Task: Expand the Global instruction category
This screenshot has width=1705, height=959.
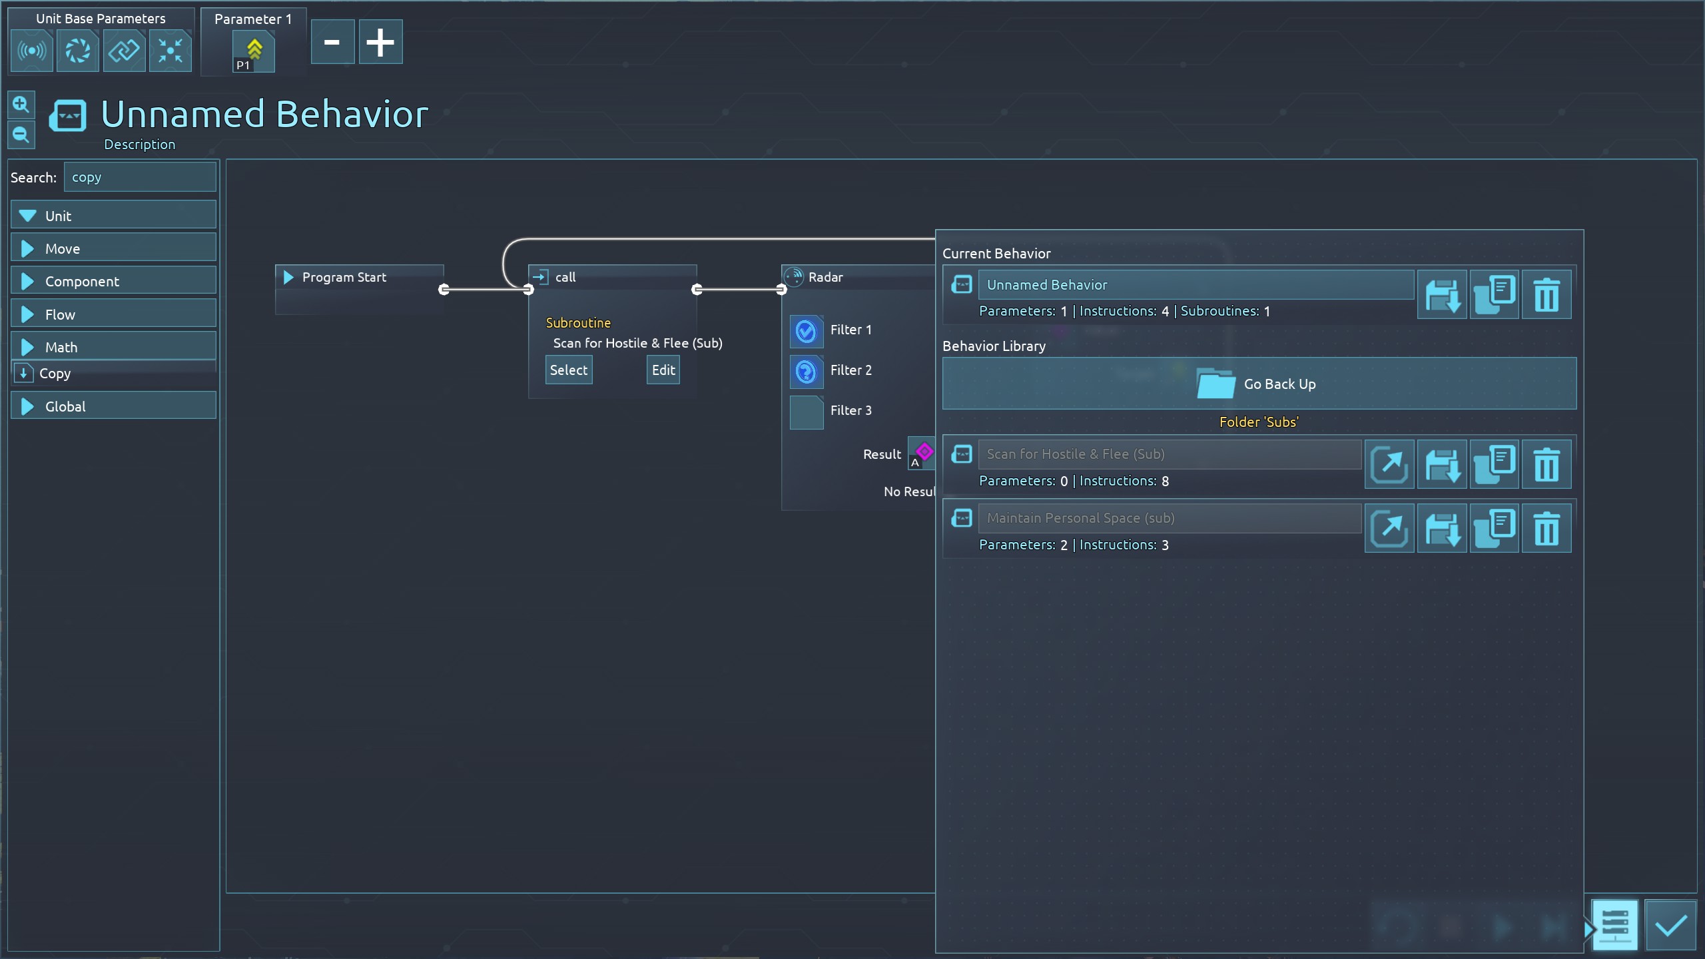Action: (x=113, y=406)
